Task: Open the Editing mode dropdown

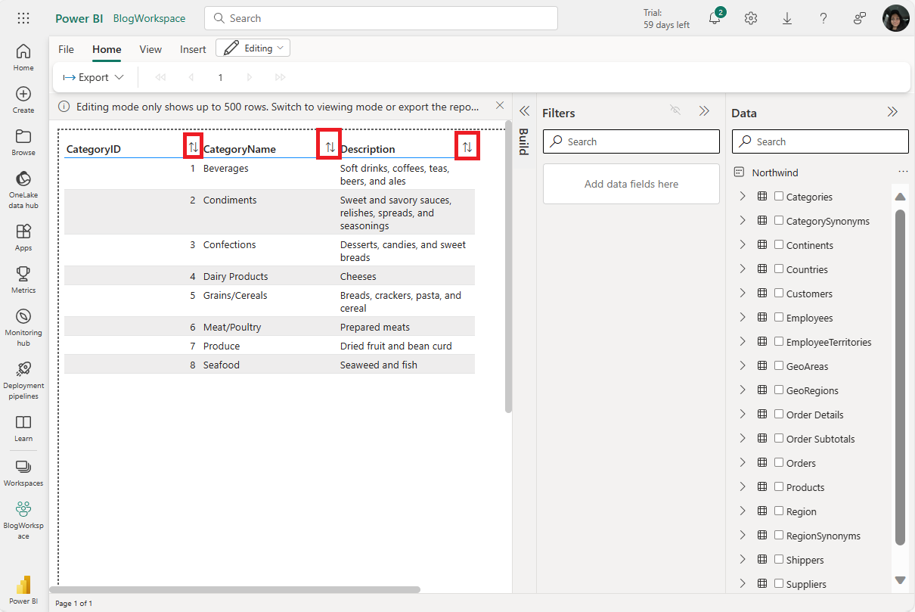Action: tap(253, 48)
